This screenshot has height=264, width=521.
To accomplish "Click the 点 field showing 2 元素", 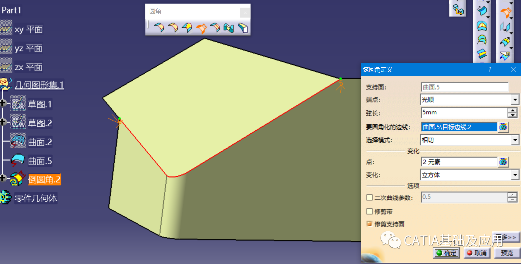I will (x=459, y=162).
